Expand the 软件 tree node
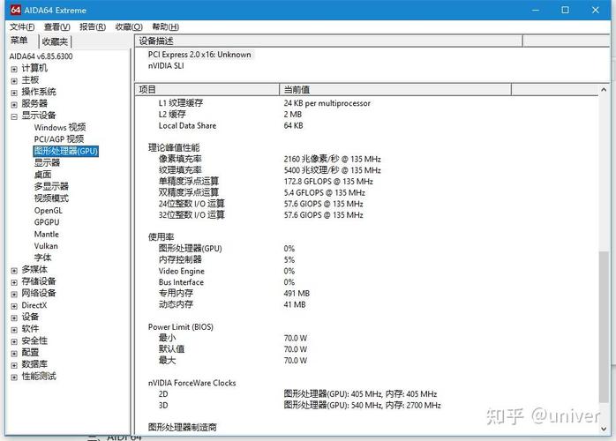616x441 pixels. click(14, 330)
